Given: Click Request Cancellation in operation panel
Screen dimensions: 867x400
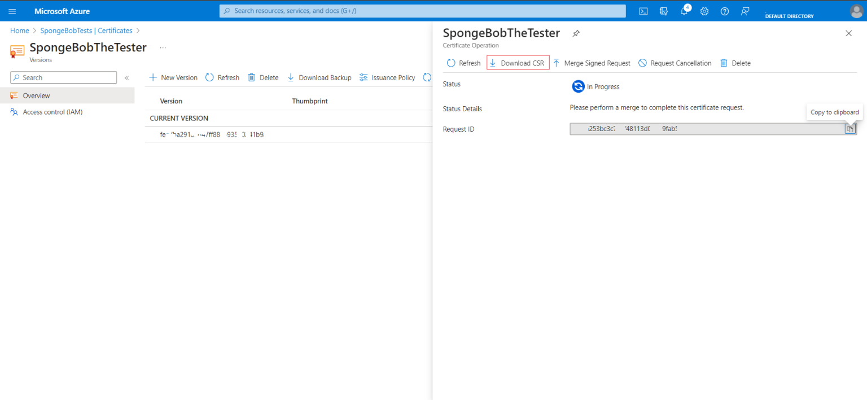Looking at the screenshot, I should [x=675, y=63].
